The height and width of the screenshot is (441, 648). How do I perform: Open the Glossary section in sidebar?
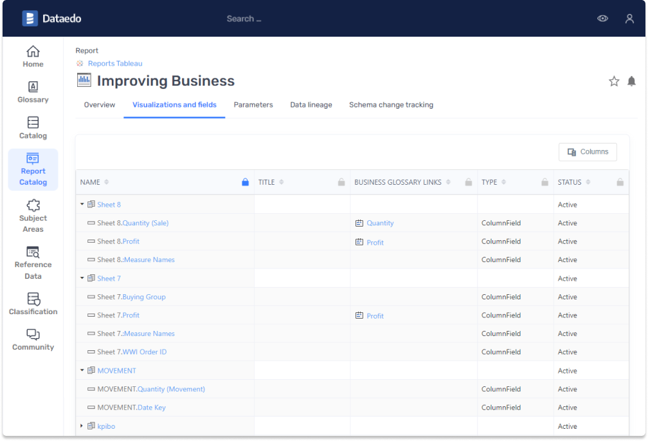(33, 87)
